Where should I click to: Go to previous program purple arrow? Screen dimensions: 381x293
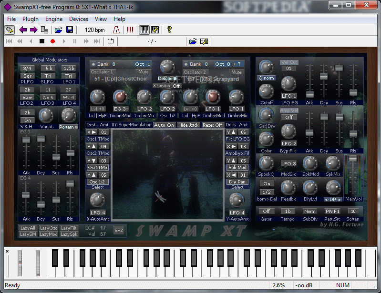click(x=23, y=30)
